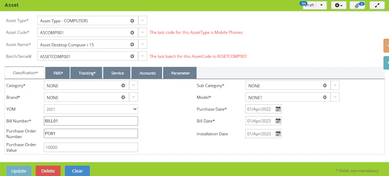Open the Draft status dropdown arrow
This screenshot has width=389, height=176.
pos(321,5)
